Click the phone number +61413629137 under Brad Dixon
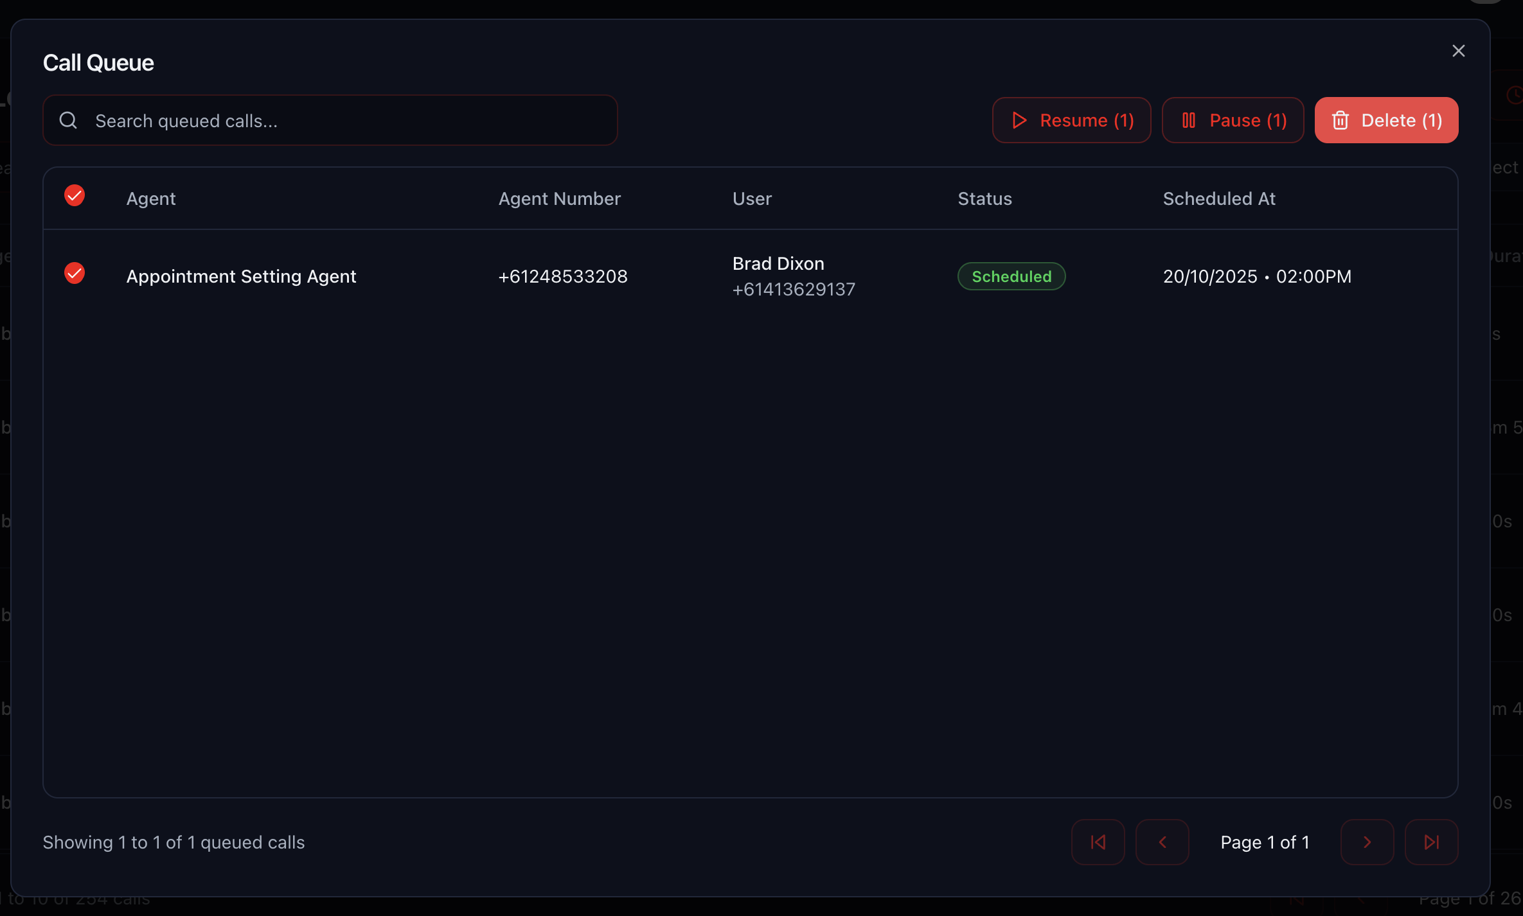 [x=794, y=289]
